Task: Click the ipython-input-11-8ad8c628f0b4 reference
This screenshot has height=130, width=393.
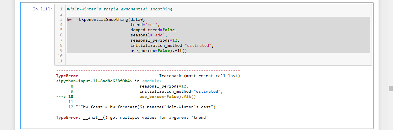Action: coord(94,81)
